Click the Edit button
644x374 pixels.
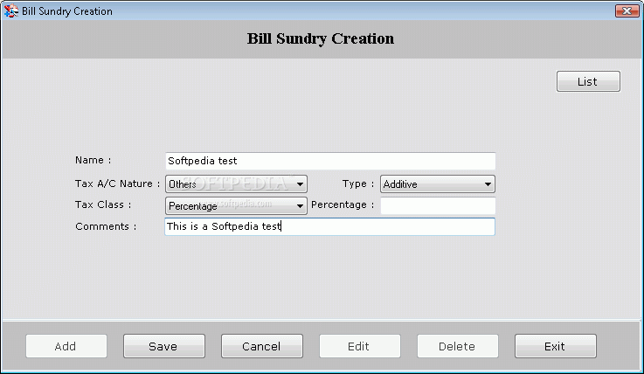pyautogui.click(x=360, y=346)
